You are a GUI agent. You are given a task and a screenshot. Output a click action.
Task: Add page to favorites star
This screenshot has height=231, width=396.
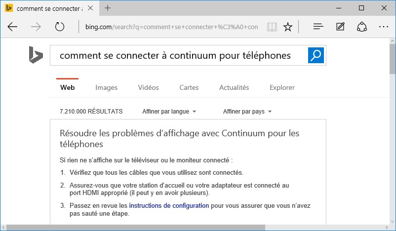tap(288, 27)
